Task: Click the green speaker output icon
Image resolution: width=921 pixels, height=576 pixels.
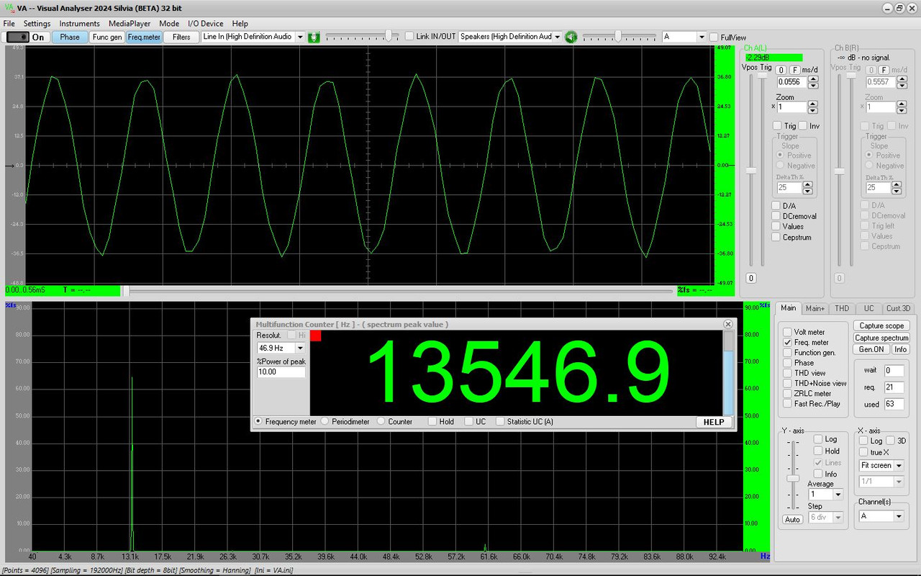Action: tap(571, 37)
